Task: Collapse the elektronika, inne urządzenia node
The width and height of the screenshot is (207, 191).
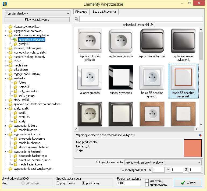Action: pos(5,35)
